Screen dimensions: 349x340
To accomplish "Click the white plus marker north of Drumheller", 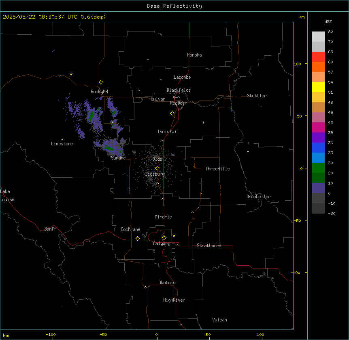I will 248,151.
